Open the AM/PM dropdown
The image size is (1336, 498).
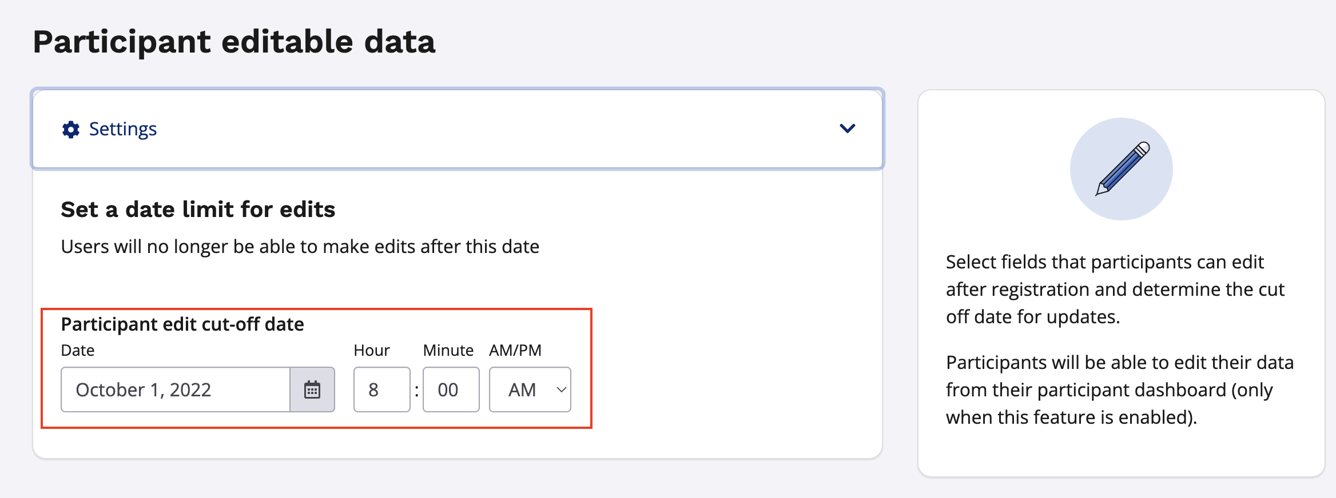coord(530,390)
